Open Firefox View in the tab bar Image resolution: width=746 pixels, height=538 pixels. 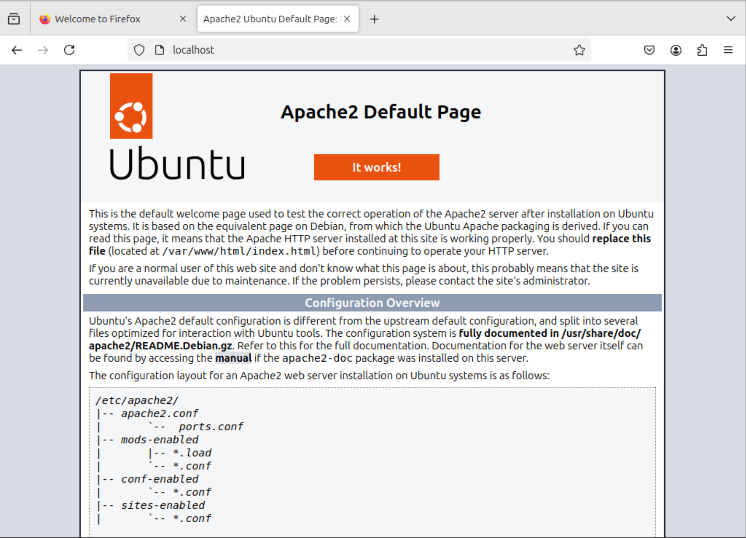click(x=14, y=18)
